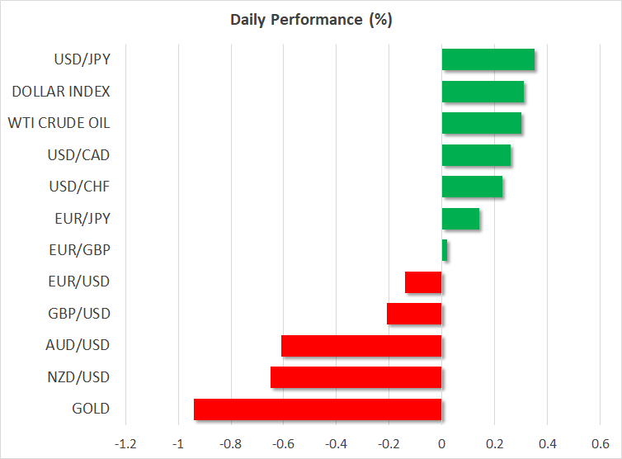Viewport: 622px width, 459px height.
Task: Select the NZD/USD red bar
Action: (x=356, y=377)
